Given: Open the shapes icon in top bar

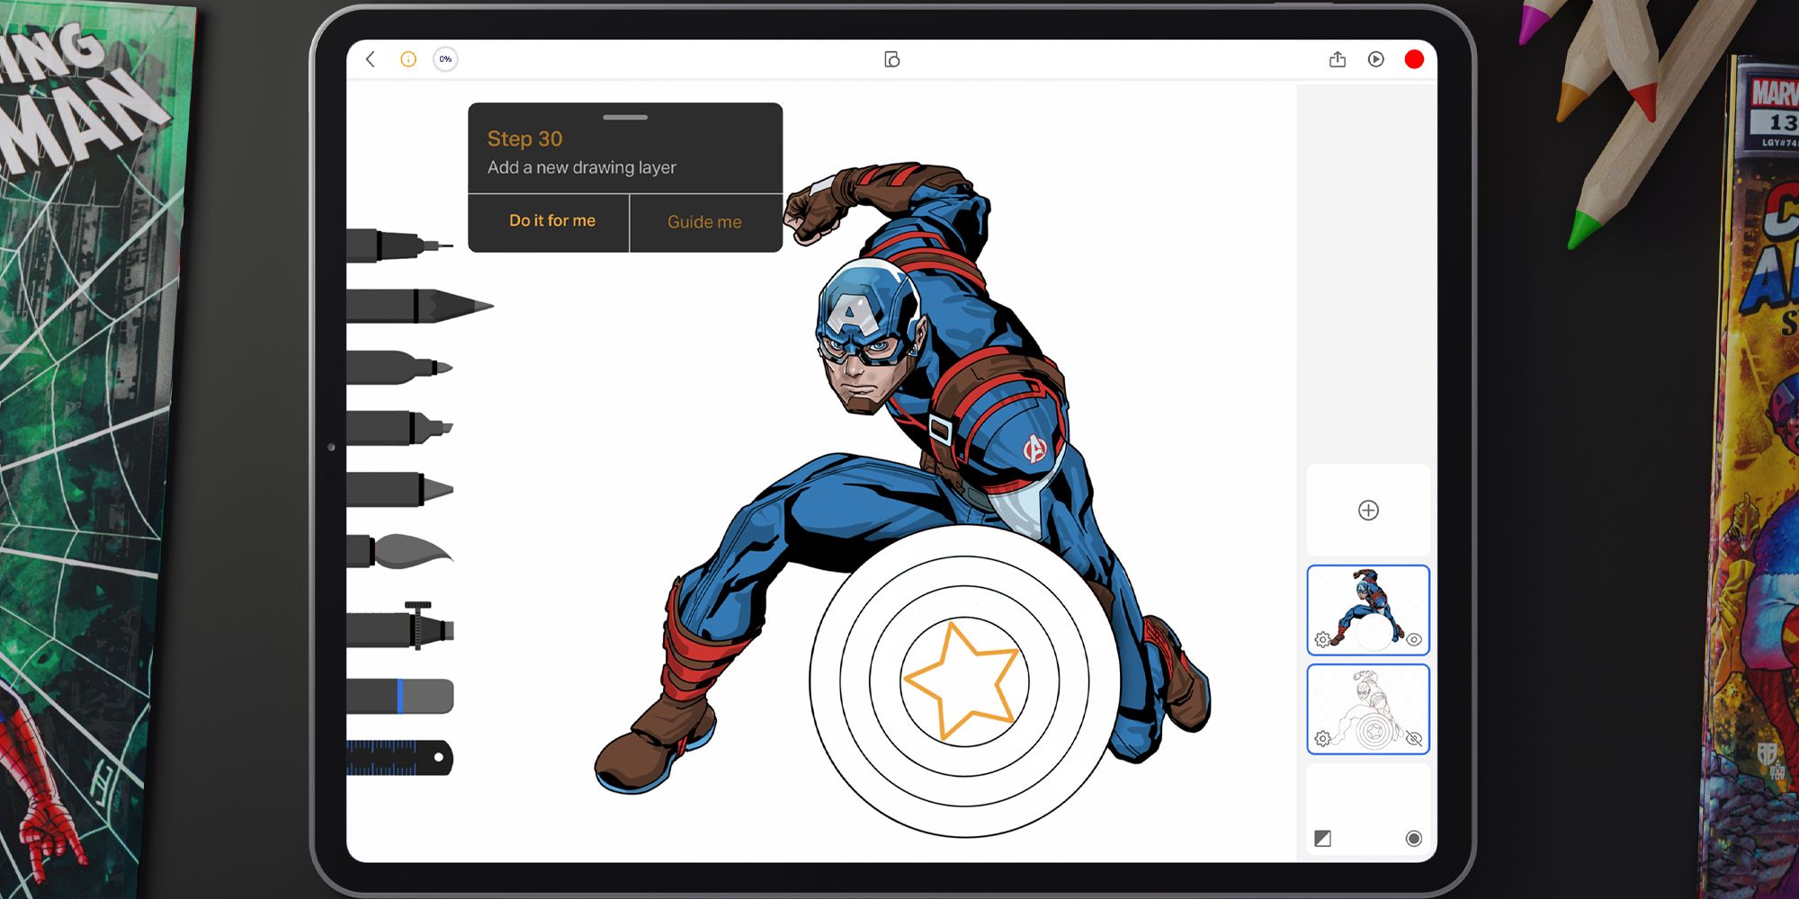Looking at the screenshot, I should coord(891,59).
